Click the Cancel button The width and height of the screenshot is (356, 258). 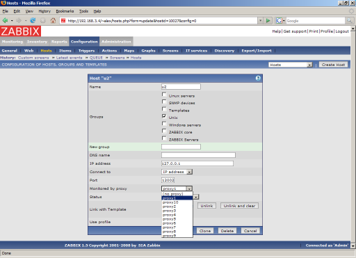click(250, 231)
